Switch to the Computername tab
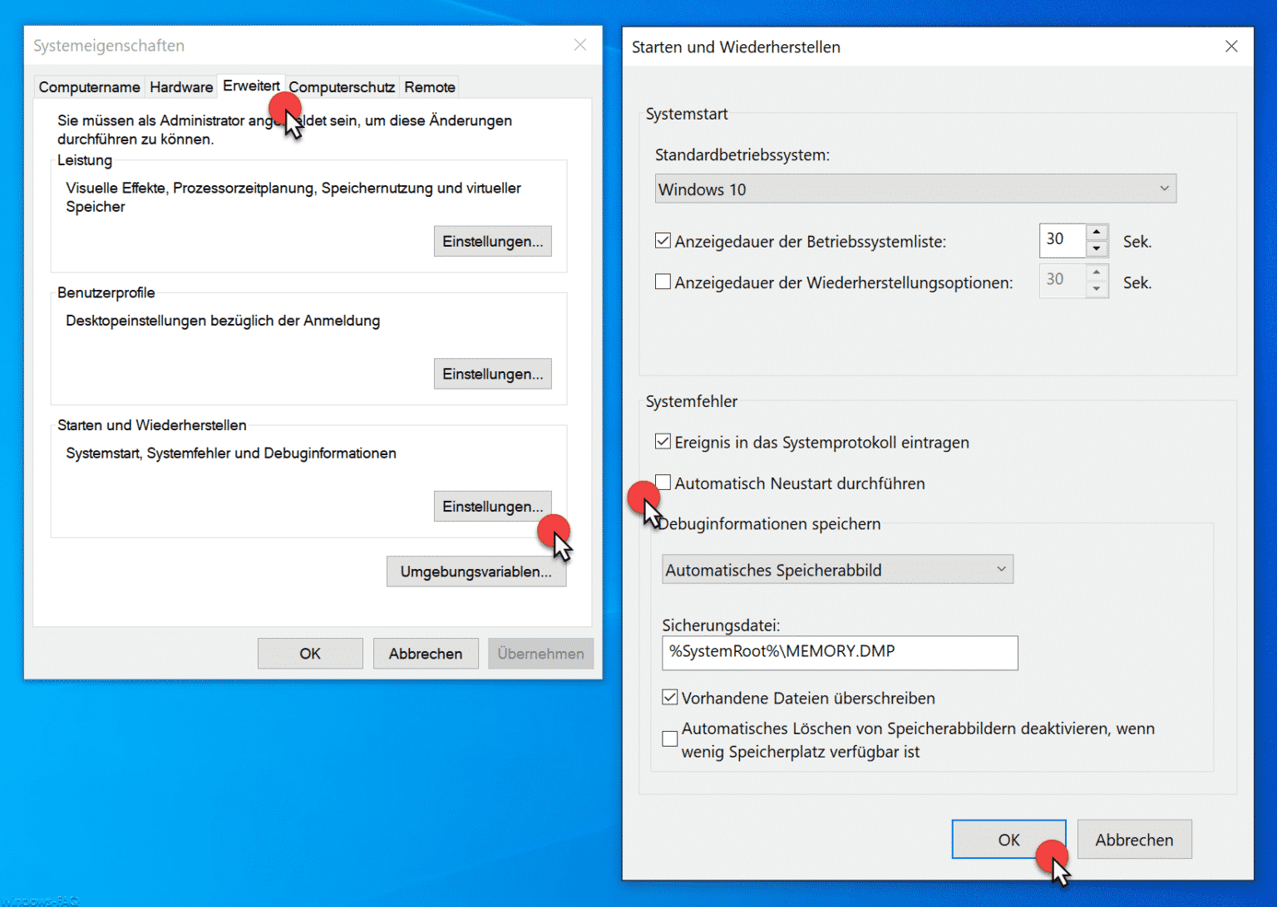 [88, 86]
